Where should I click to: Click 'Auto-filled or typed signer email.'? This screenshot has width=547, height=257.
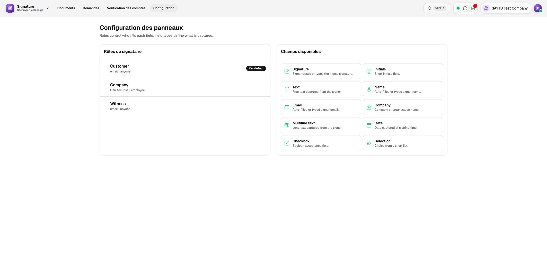click(x=316, y=110)
